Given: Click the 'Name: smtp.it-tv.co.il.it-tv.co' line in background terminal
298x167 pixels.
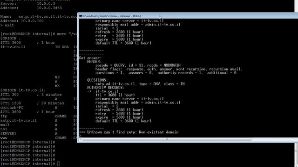Looking at the screenshot, I should [39, 17].
